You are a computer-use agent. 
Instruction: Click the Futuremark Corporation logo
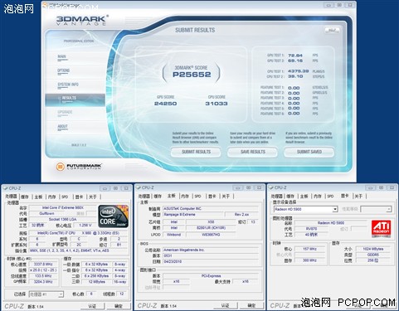pyautogui.click(x=79, y=167)
